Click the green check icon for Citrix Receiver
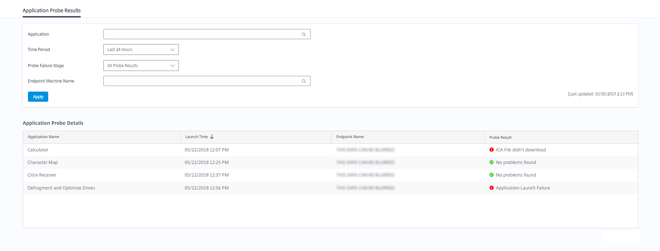The width and height of the screenshot is (660, 251). click(492, 175)
